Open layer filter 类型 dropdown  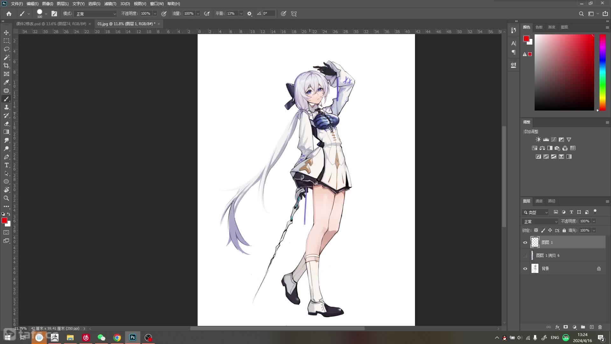(535, 212)
